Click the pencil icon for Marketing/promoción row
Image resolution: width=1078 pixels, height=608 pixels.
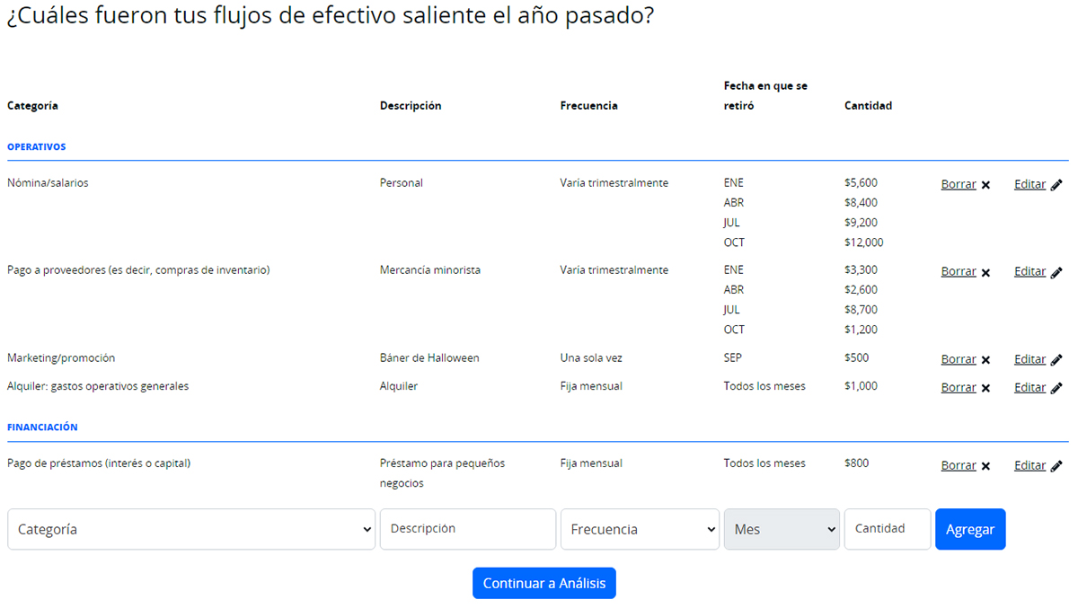[x=1056, y=360]
